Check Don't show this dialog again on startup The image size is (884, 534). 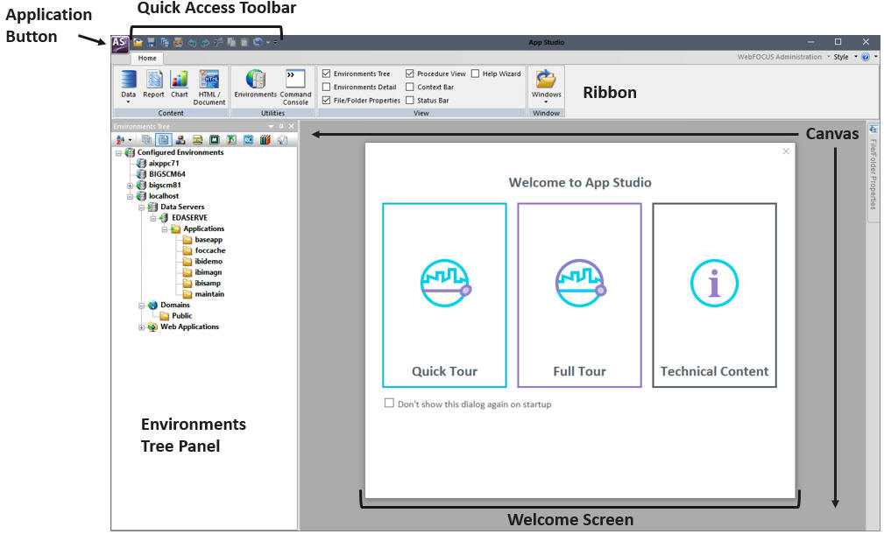tap(389, 404)
